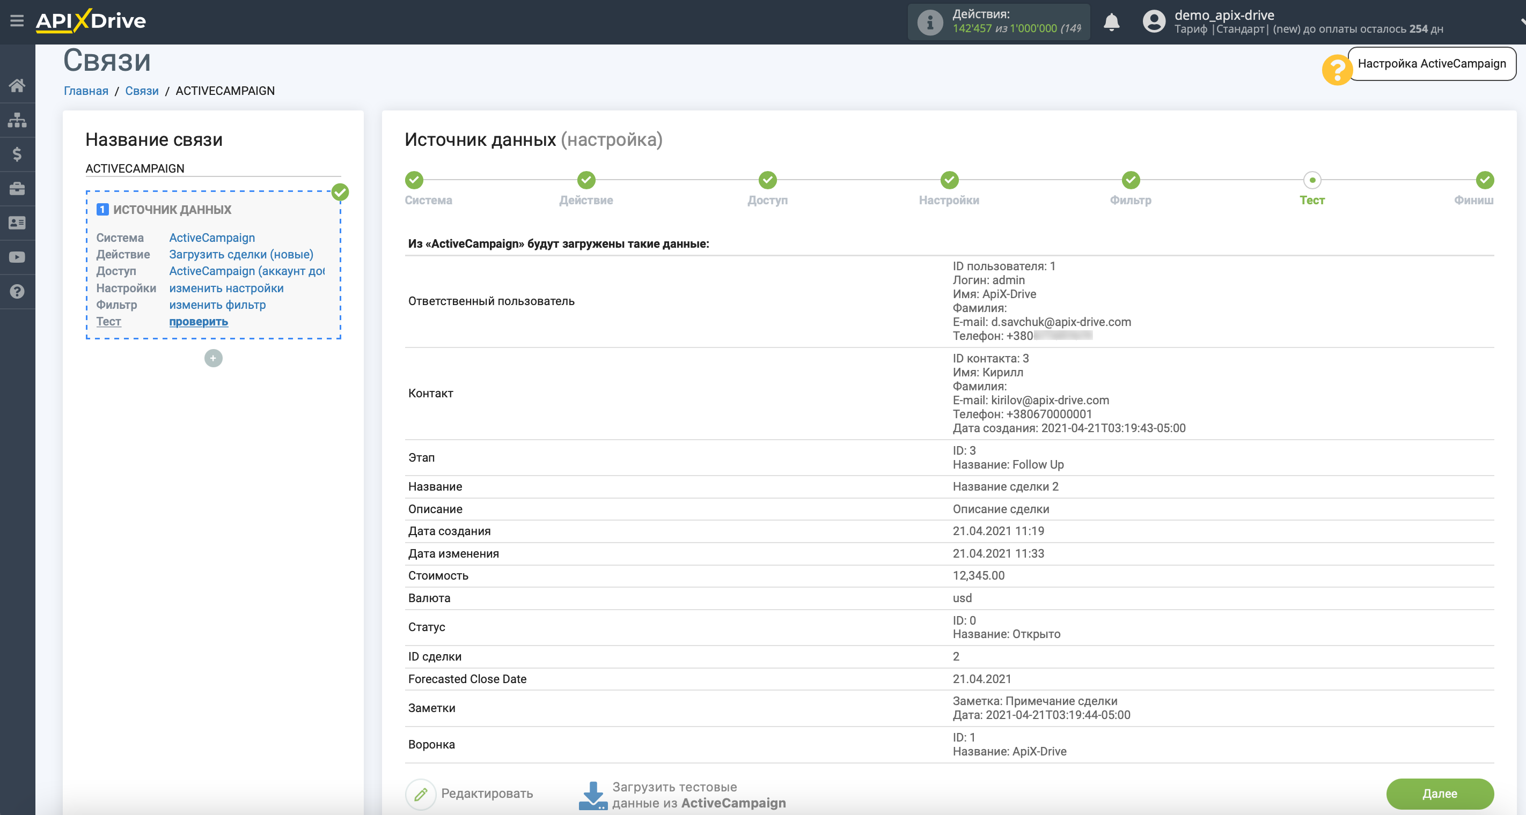Screen dimensions: 1526x815
Task: Open the hamburger menu
Action: tap(17, 21)
